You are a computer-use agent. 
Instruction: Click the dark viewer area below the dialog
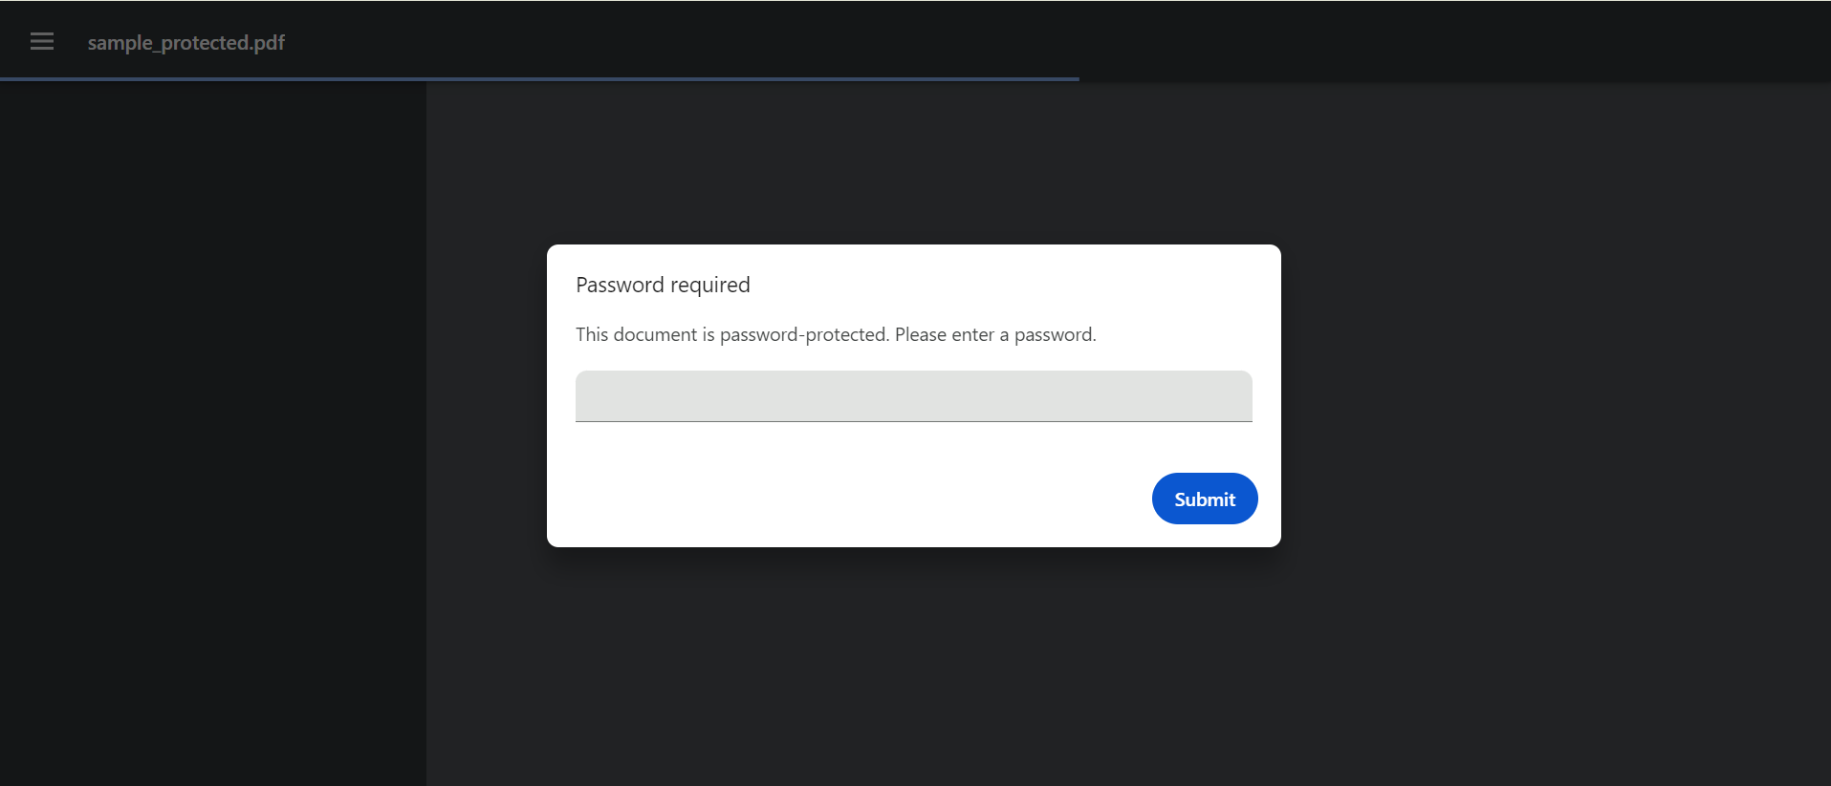913,669
